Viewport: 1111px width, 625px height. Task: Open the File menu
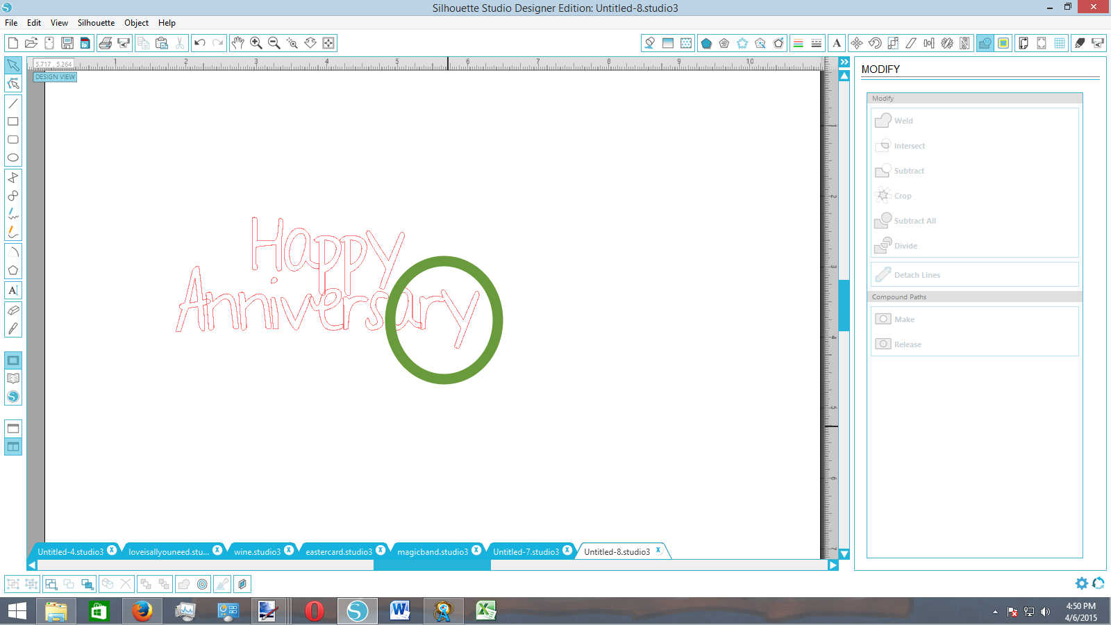click(11, 23)
